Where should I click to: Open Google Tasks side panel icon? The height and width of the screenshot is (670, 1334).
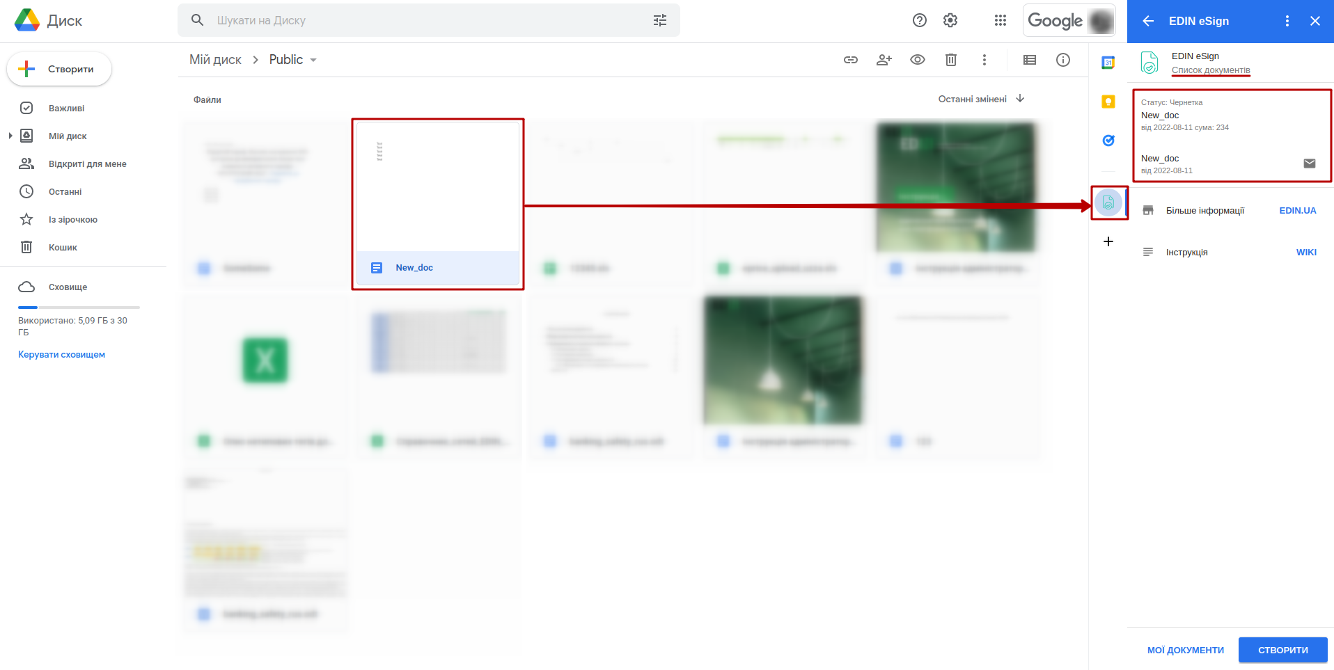click(x=1108, y=141)
